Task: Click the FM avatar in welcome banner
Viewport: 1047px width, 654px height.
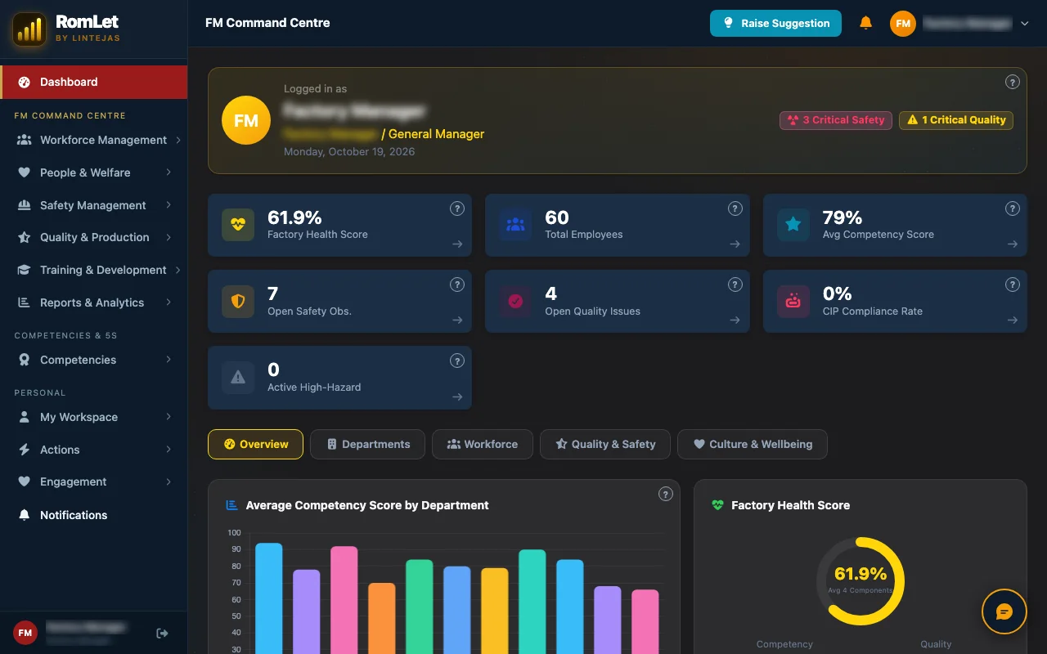Action: point(246,120)
